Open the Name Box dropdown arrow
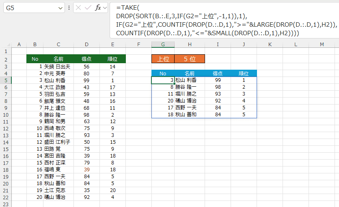 tap(60, 8)
